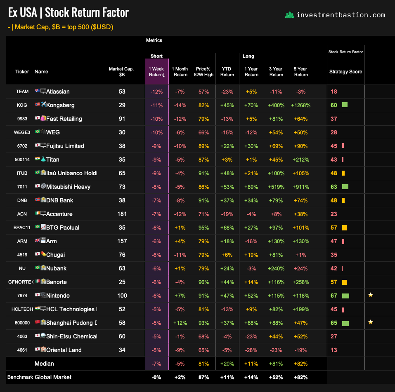
Task: Click the computer icon next to HCL Technologies
Action: pyautogui.click(x=43, y=308)
